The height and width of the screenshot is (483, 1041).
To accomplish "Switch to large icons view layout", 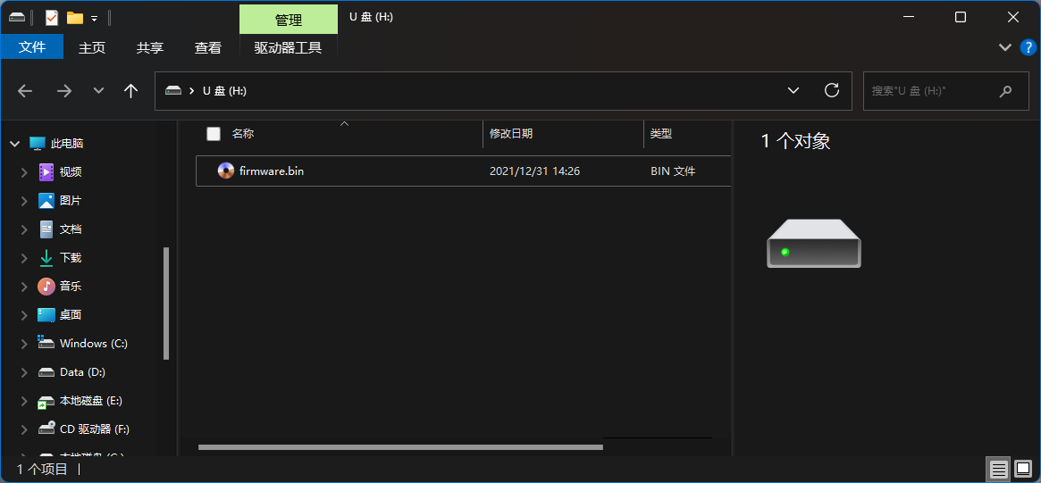I will coord(1022,469).
